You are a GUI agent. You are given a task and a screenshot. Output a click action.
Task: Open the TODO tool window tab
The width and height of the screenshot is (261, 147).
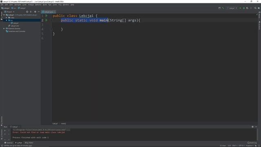[x=29, y=143]
